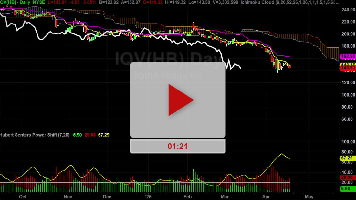This screenshot has width=356, height=200.
Task: Click the Mar label on time axis
Action: pyautogui.click(x=225, y=196)
